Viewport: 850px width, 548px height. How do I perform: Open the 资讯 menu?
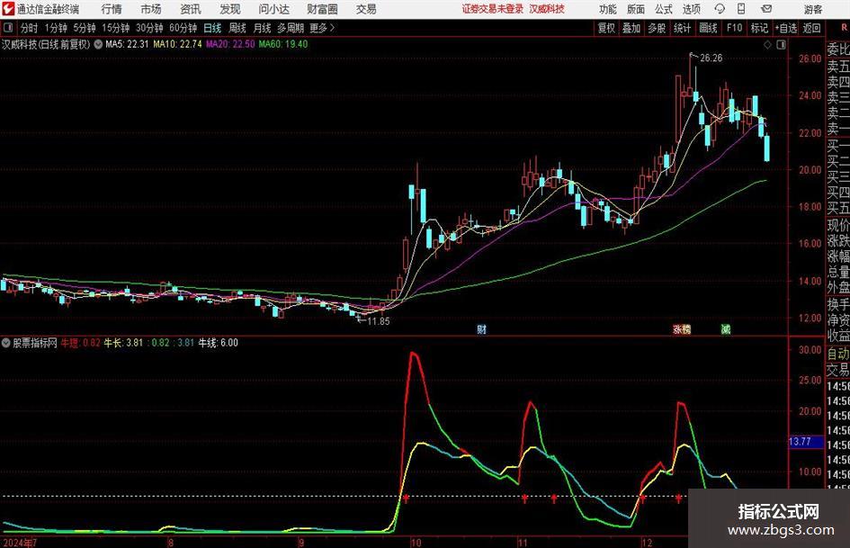point(191,9)
